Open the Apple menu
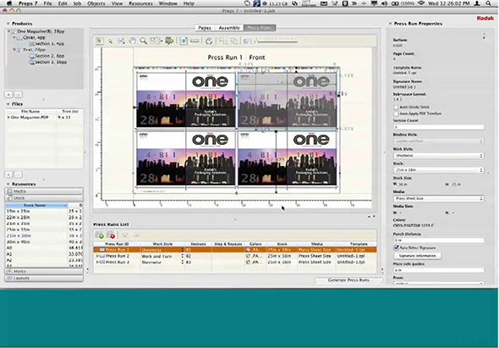 (9, 3)
